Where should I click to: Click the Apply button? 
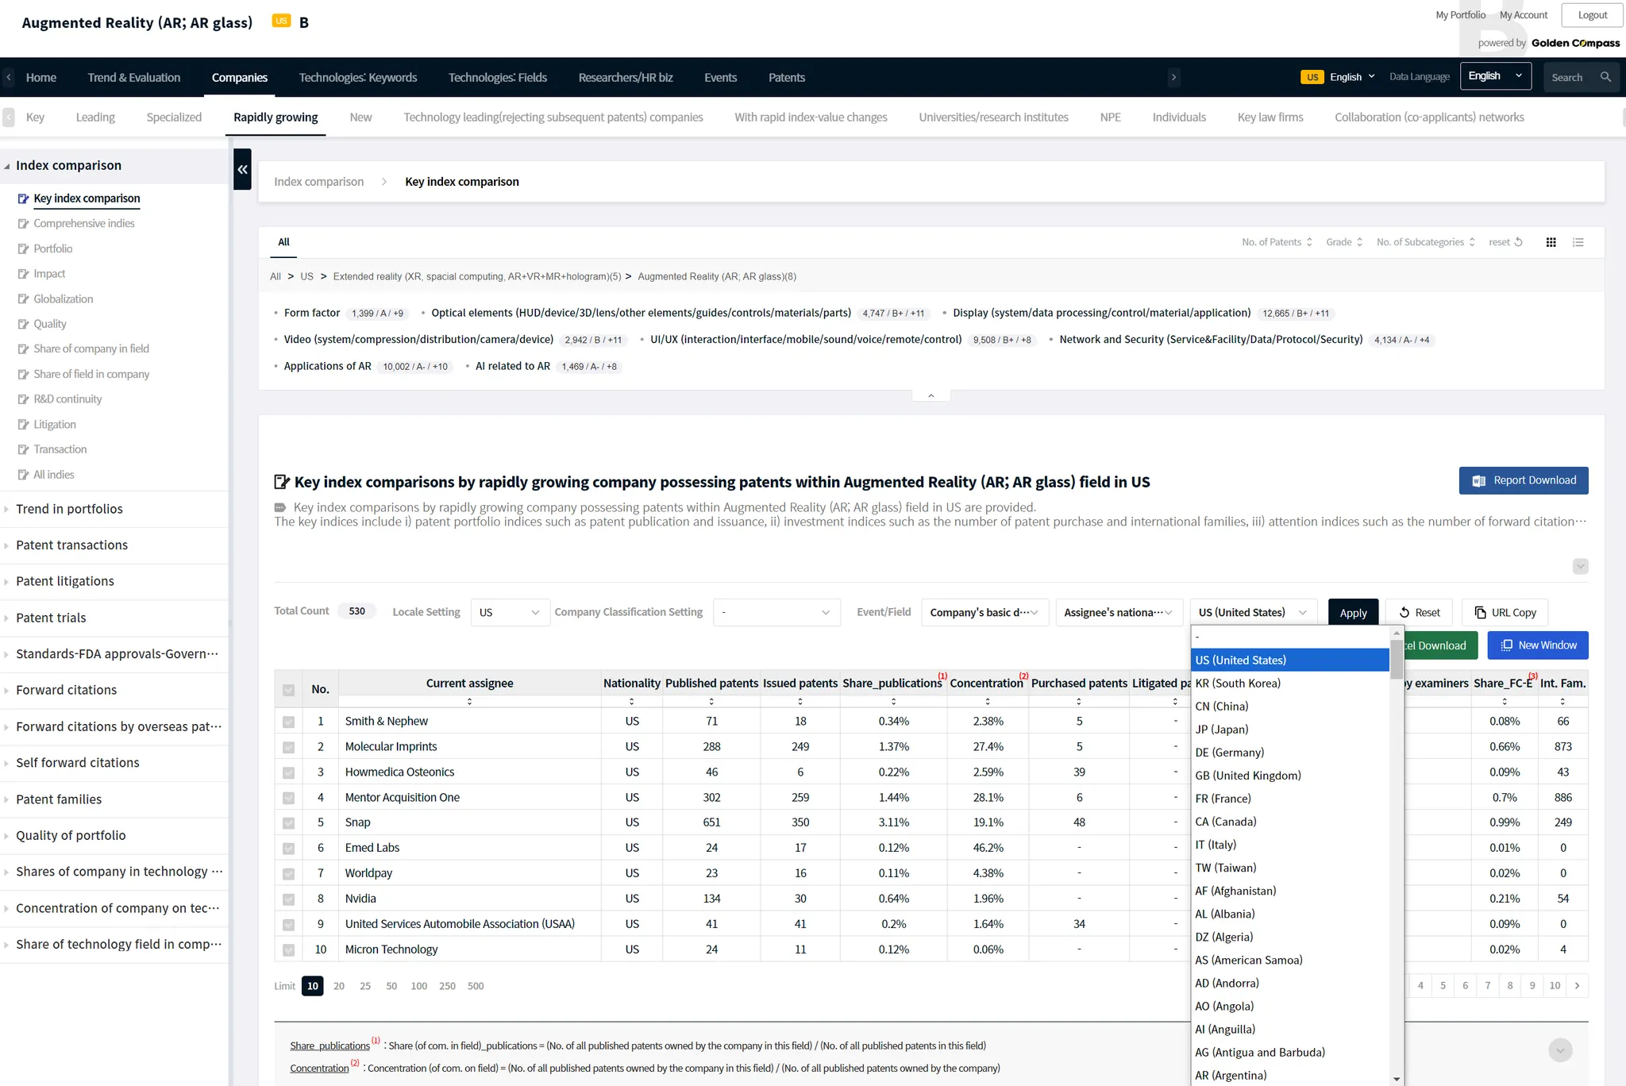(x=1352, y=612)
